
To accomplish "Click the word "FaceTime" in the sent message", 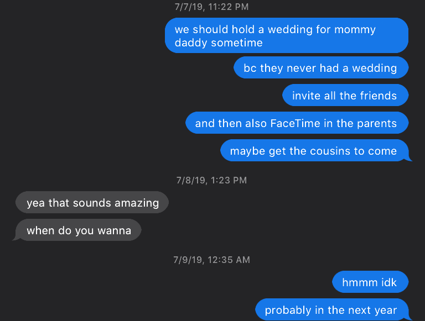I will point(295,123).
